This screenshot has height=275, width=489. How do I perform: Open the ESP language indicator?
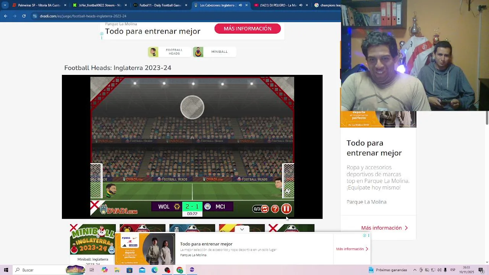pos(453,270)
